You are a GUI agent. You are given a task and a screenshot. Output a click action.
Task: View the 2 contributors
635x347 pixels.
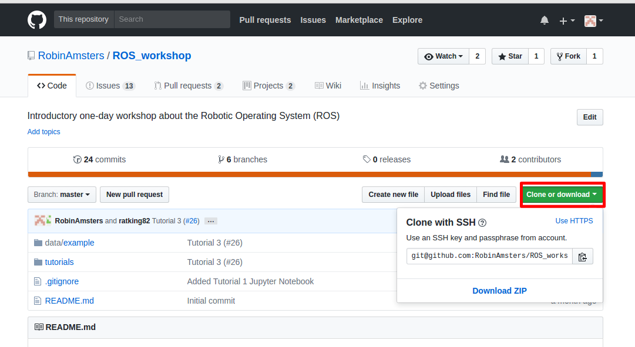point(530,159)
